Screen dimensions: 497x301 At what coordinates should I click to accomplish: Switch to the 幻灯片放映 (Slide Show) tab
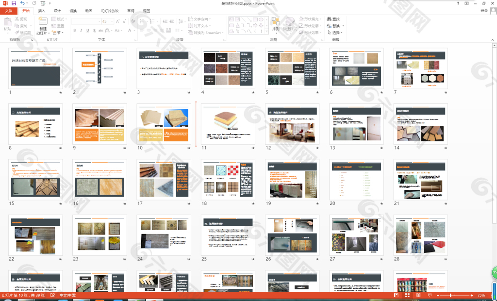point(110,11)
